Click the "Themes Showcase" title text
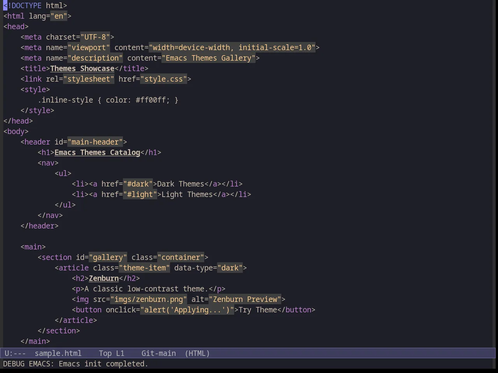Screen dimensions: 498x373 tap(82, 68)
